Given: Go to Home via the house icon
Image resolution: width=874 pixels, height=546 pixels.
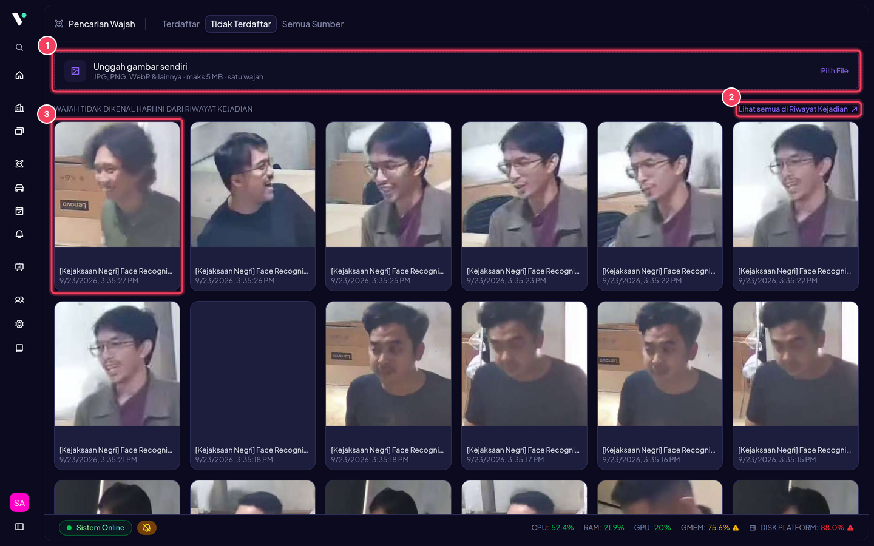Looking at the screenshot, I should pos(19,75).
